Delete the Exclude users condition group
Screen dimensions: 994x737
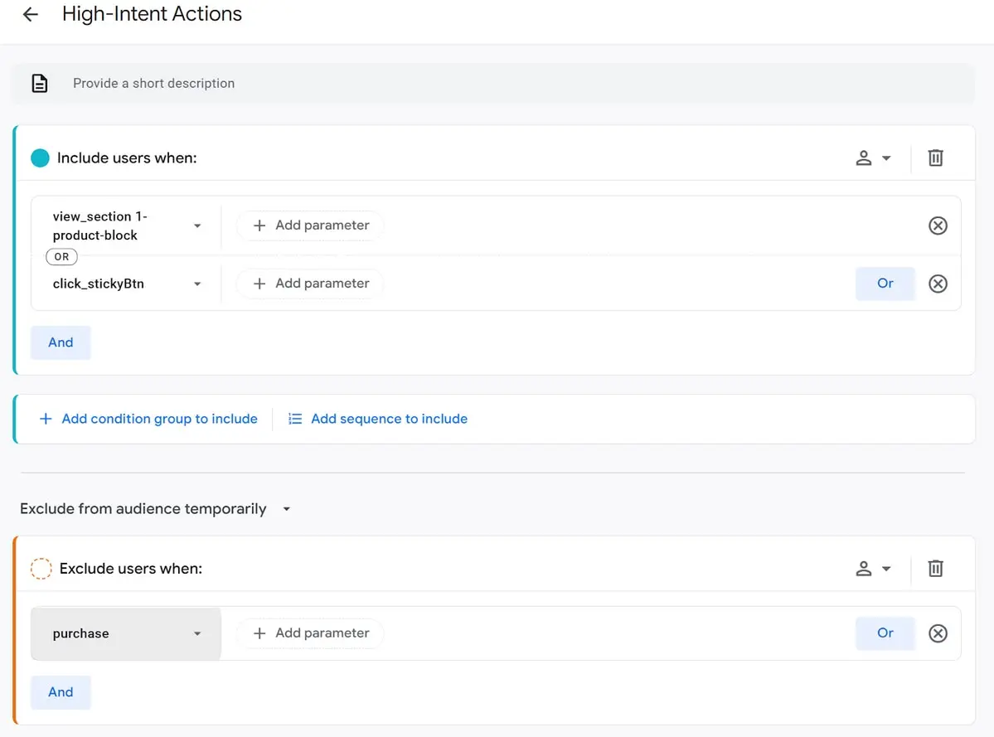936,569
